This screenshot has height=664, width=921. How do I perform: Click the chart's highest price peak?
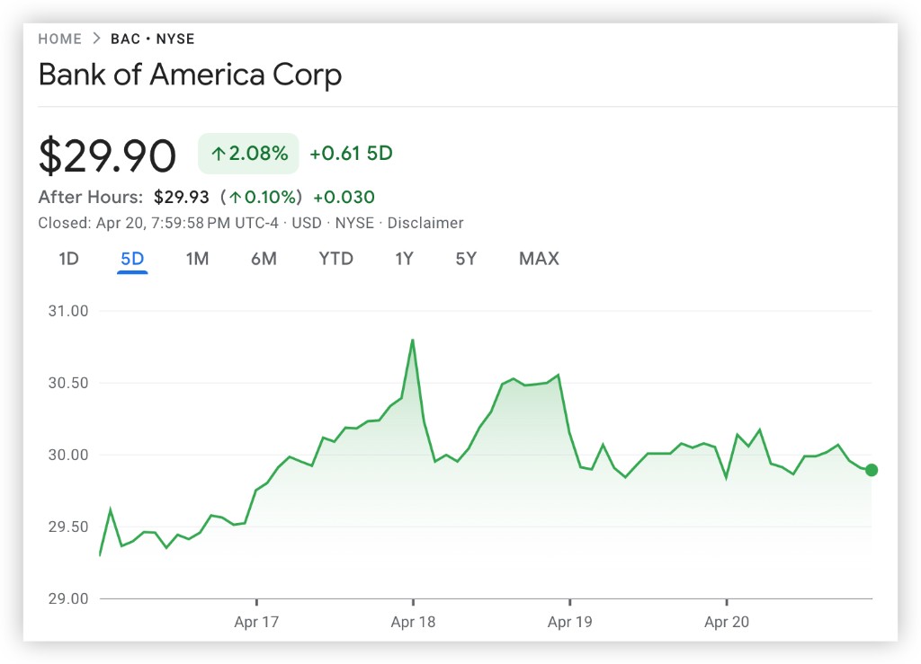(x=412, y=341)
